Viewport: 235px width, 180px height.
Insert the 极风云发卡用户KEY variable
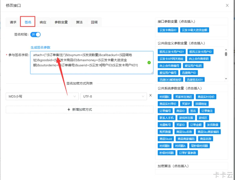[172, 52]
